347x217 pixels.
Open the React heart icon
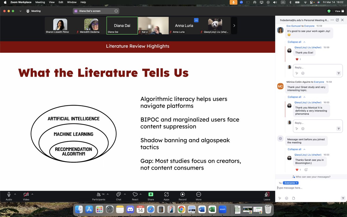(135, 194)
